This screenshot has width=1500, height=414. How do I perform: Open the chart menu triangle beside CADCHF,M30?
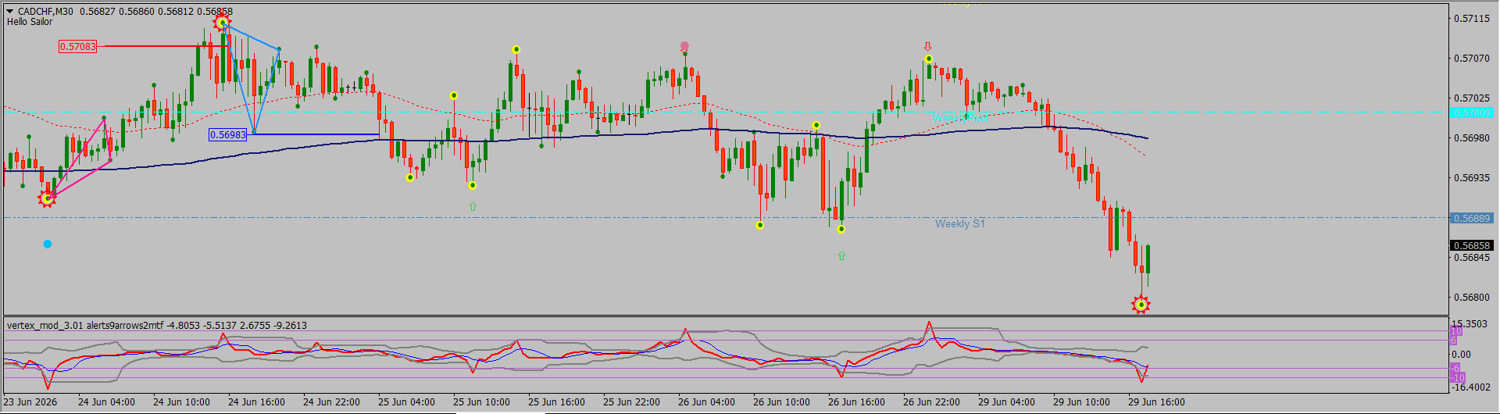[x=10, y=12]
